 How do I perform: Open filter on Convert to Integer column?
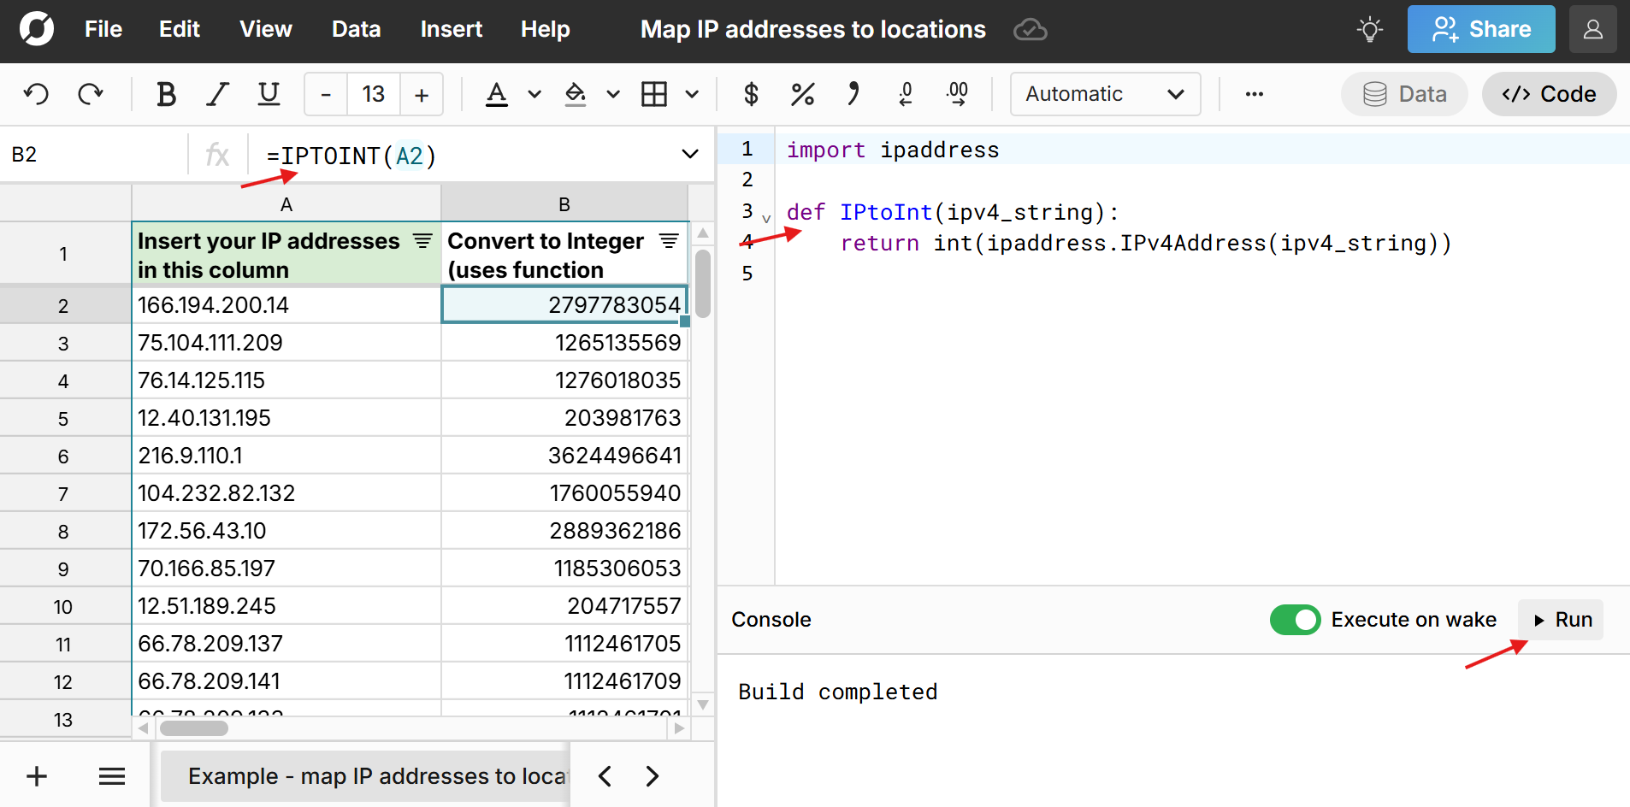(670, 241)
